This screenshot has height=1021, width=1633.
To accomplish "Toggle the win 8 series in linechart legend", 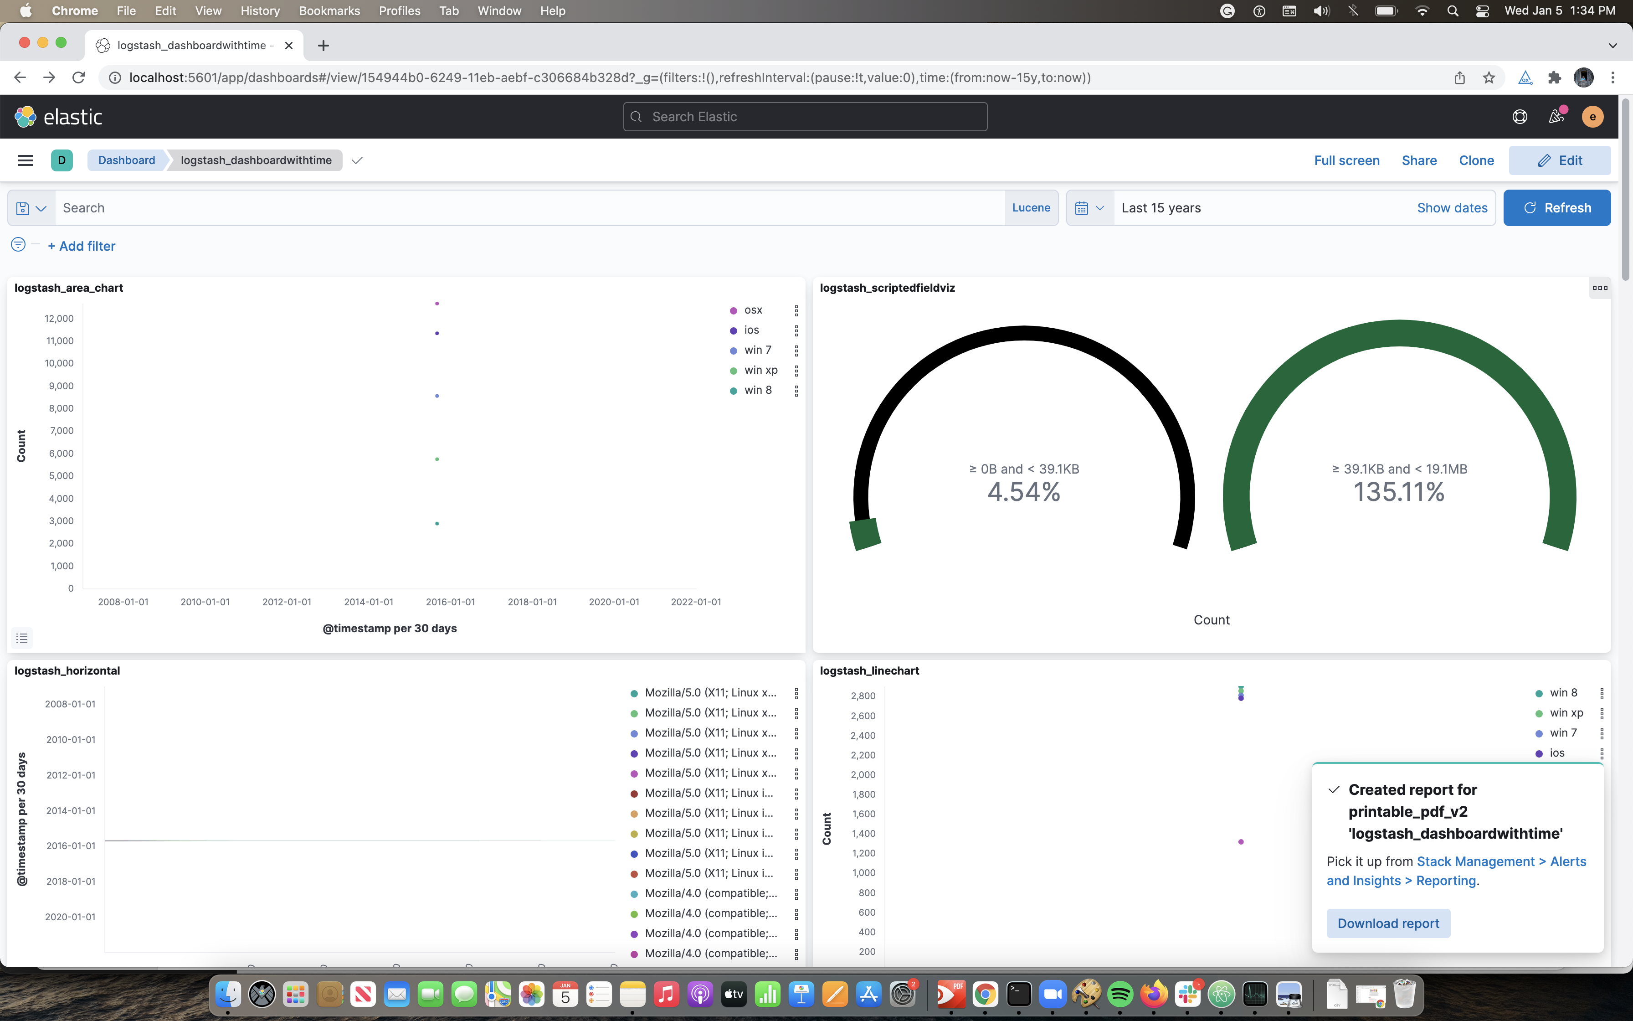I will pyautogui.click(x=1563, y=692).
